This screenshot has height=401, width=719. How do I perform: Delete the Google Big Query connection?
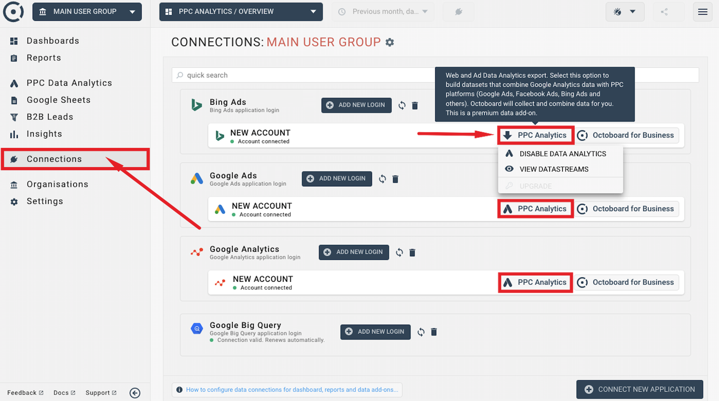click(434, 332)
